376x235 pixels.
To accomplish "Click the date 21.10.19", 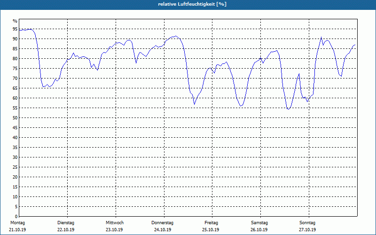I will [x=17, y=230].
